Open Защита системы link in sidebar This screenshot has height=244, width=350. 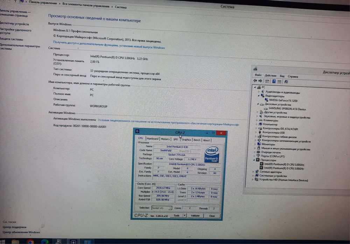pyautogui.click(x=12, y=39)
